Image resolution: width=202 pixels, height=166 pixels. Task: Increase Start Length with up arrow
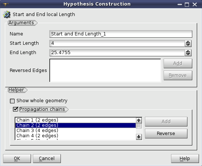tap(188, 42)
